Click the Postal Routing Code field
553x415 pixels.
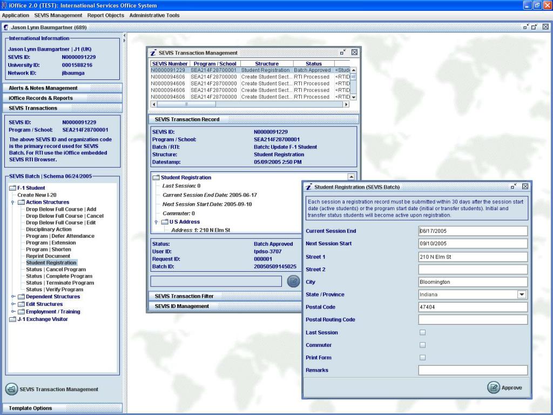coord(473,320)
